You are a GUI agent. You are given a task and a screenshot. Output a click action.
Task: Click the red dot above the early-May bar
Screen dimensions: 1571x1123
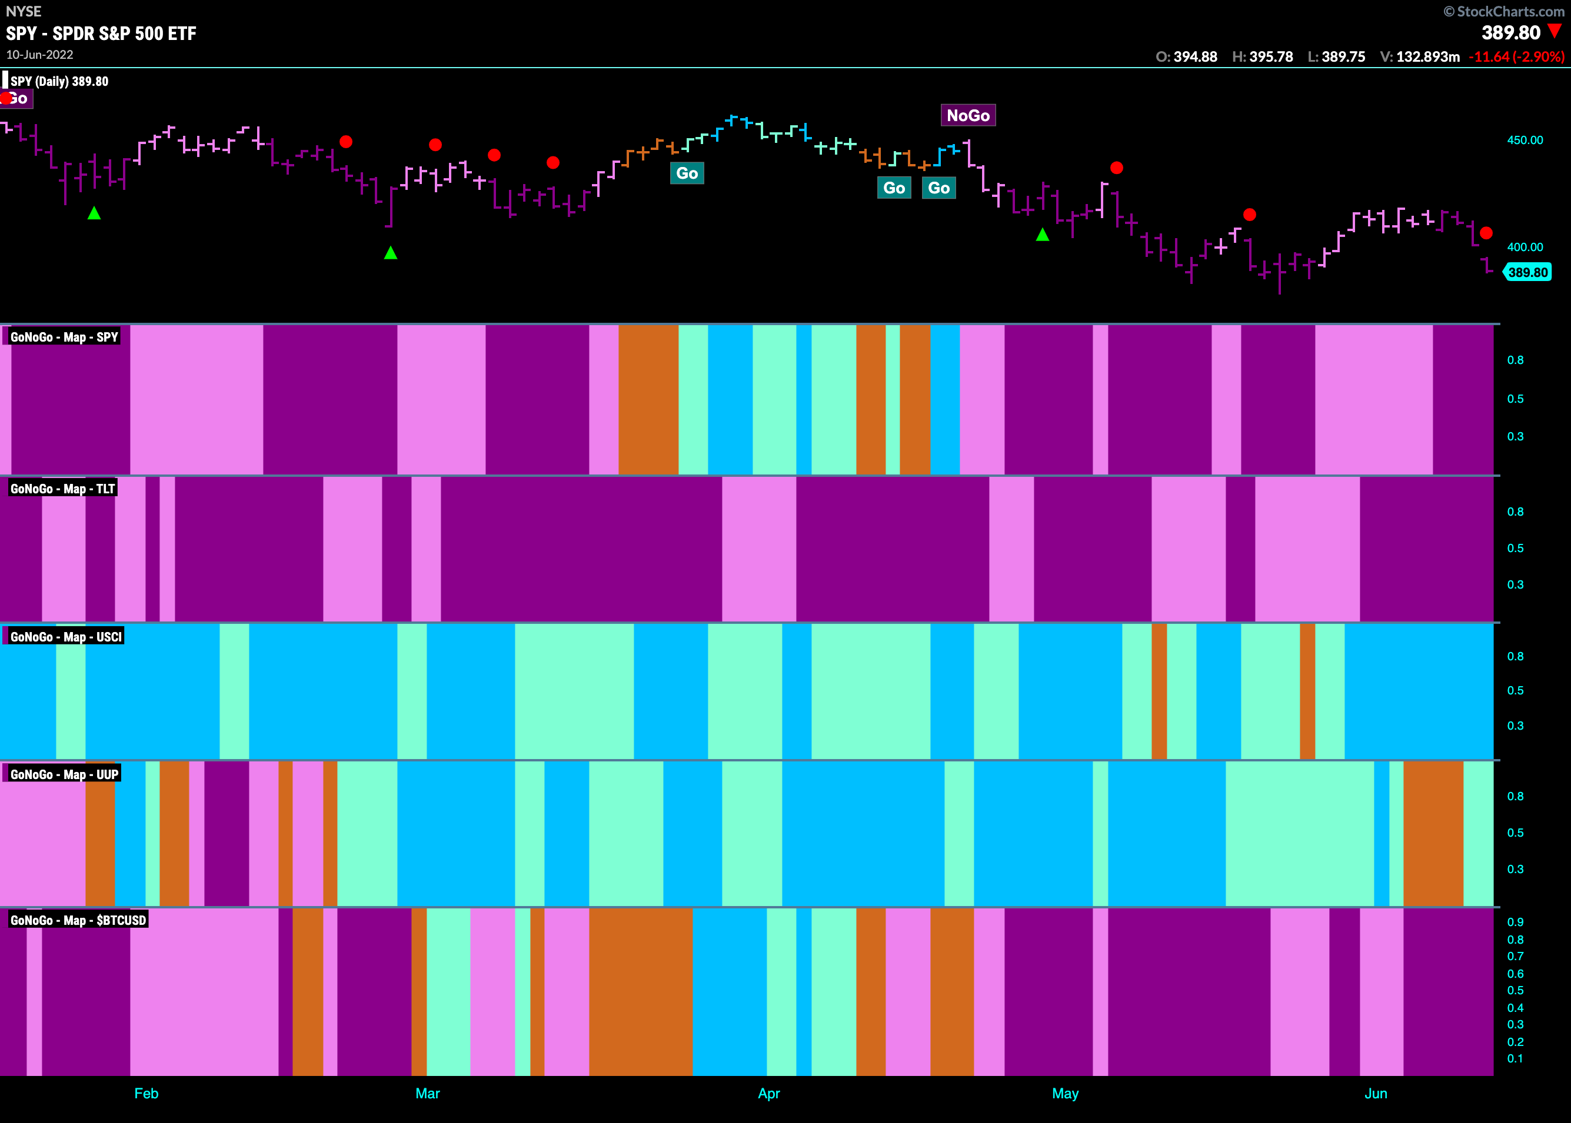point(1116,168)
